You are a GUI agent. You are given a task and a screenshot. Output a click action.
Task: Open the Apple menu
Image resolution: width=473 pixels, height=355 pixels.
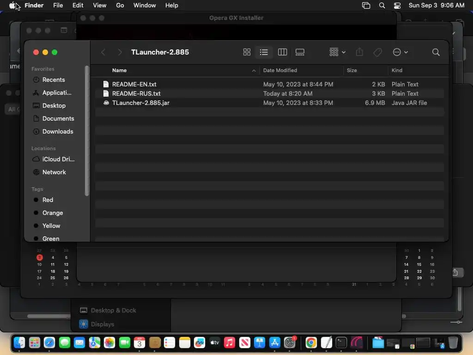12,6
